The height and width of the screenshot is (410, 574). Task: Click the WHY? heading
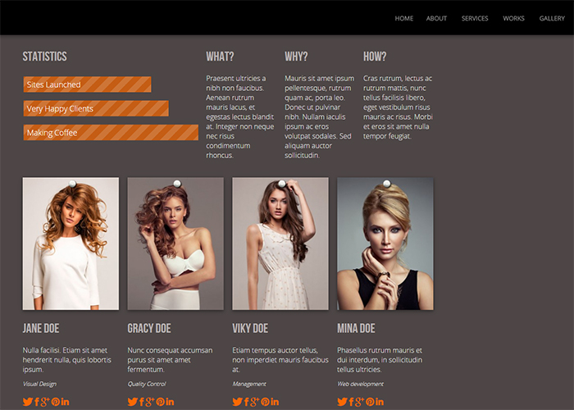pos(296,57)
